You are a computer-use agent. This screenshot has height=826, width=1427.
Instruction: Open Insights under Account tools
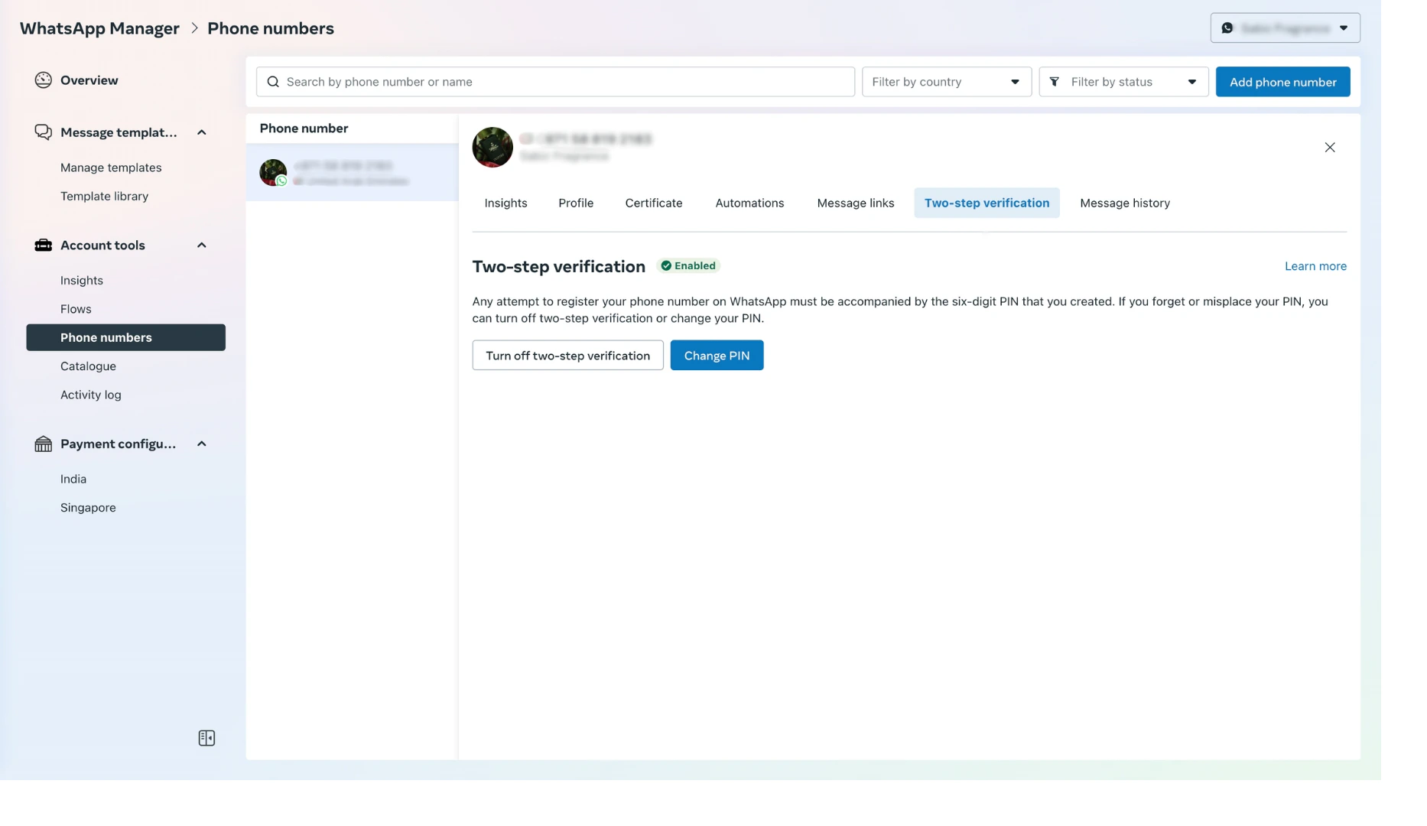click(81, 281)
